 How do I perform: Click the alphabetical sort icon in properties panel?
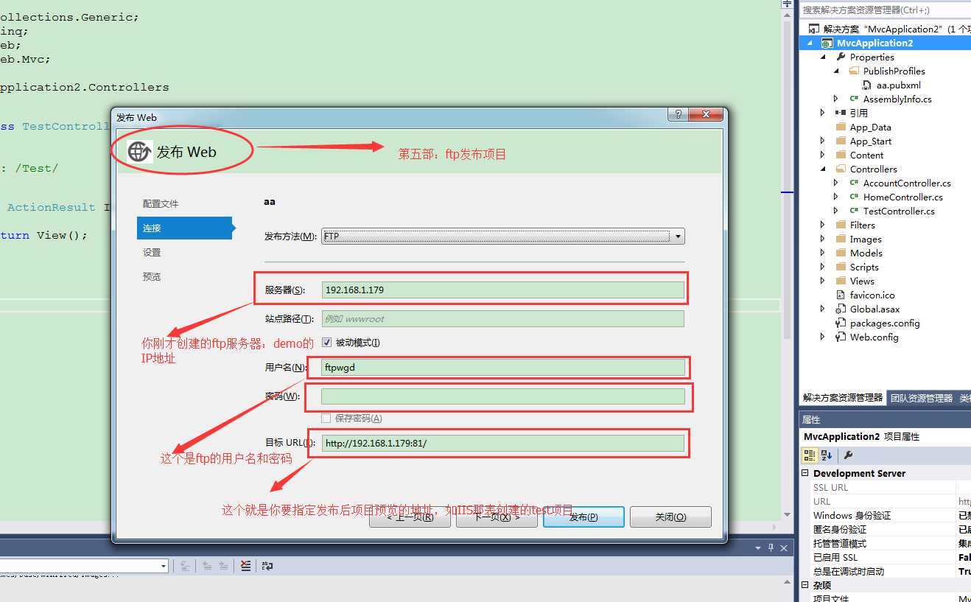click(826, 455)
